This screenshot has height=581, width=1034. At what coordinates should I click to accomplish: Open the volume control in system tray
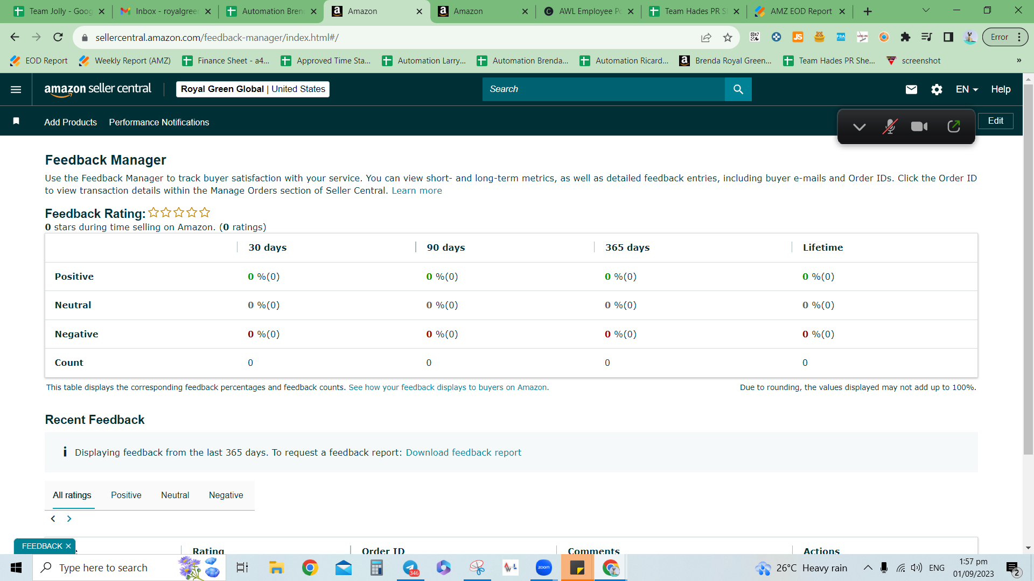(x=917, y=568)
